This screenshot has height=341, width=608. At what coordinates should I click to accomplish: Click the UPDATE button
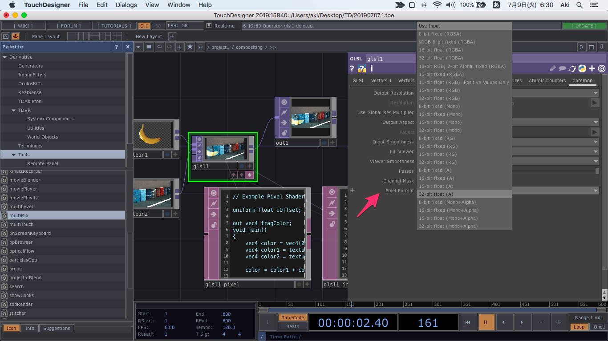tap(584, 26)
